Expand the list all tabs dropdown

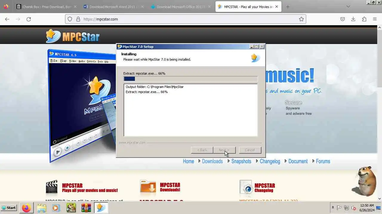(348, 7)
